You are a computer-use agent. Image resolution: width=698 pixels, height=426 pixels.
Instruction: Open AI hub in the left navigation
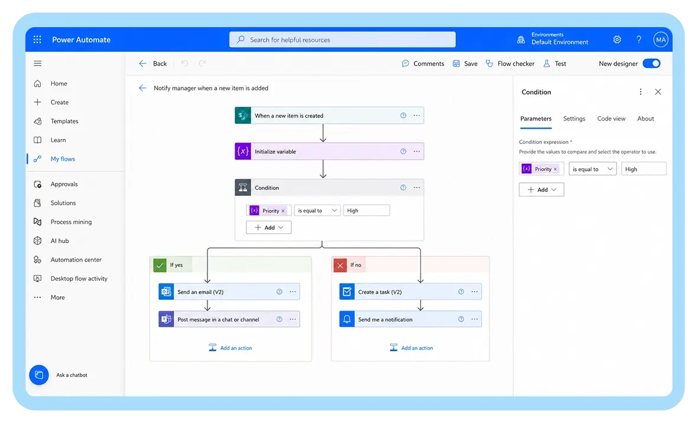[59, 241]
